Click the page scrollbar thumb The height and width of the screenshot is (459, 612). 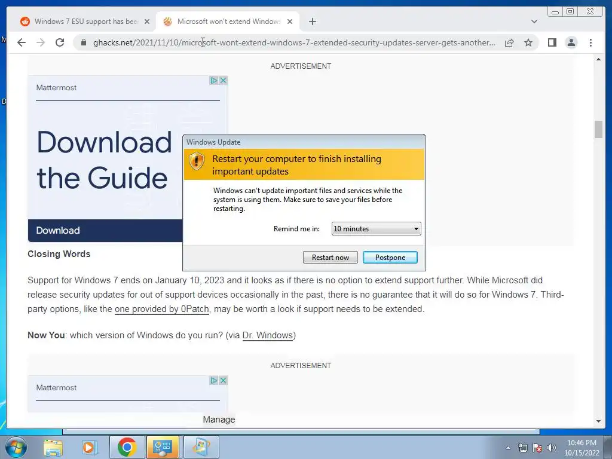coord(598,129)
